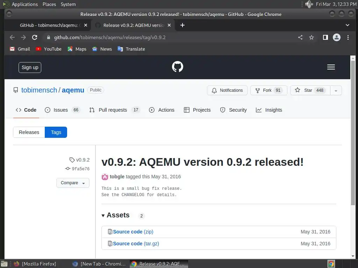Open the Gmail bookmark
Viewport: 358px width, 268px height.
click(20, 49)
